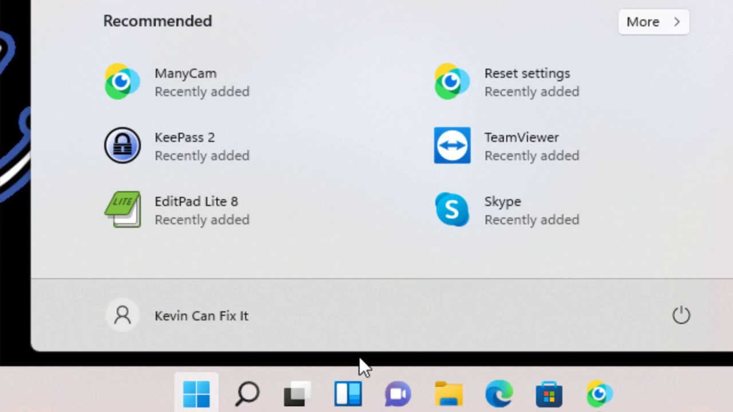Click the Recommended heading
Image resolution: width=733 pixels, height=412 pixels.
click(x=157, y=21)
